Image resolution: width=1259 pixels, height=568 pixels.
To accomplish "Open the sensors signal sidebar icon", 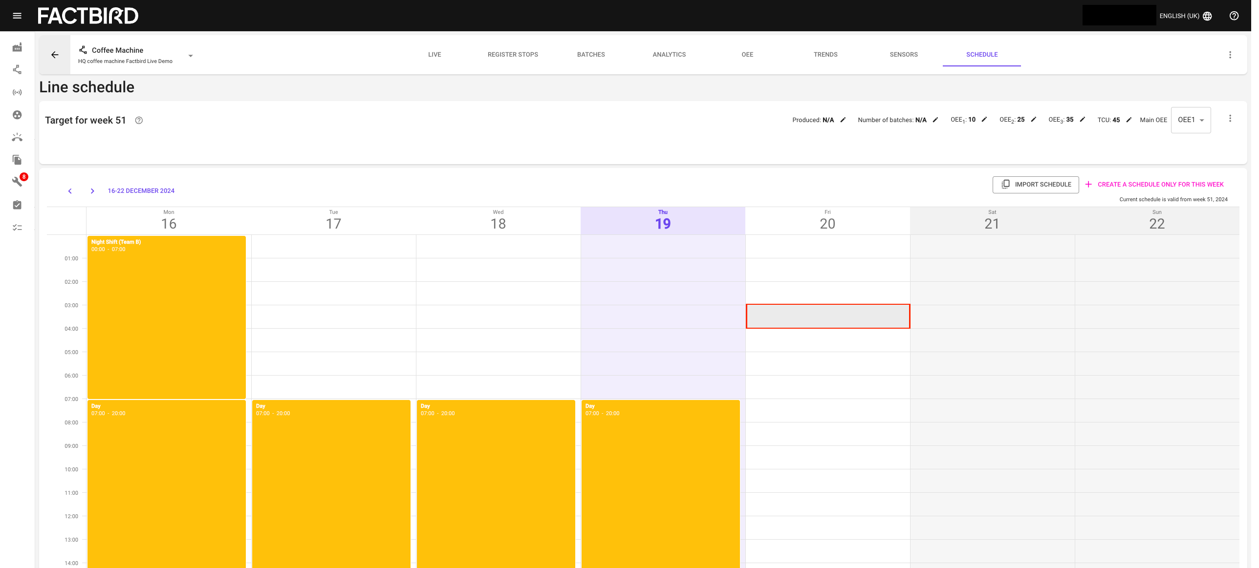I will (x=17, y=92).
